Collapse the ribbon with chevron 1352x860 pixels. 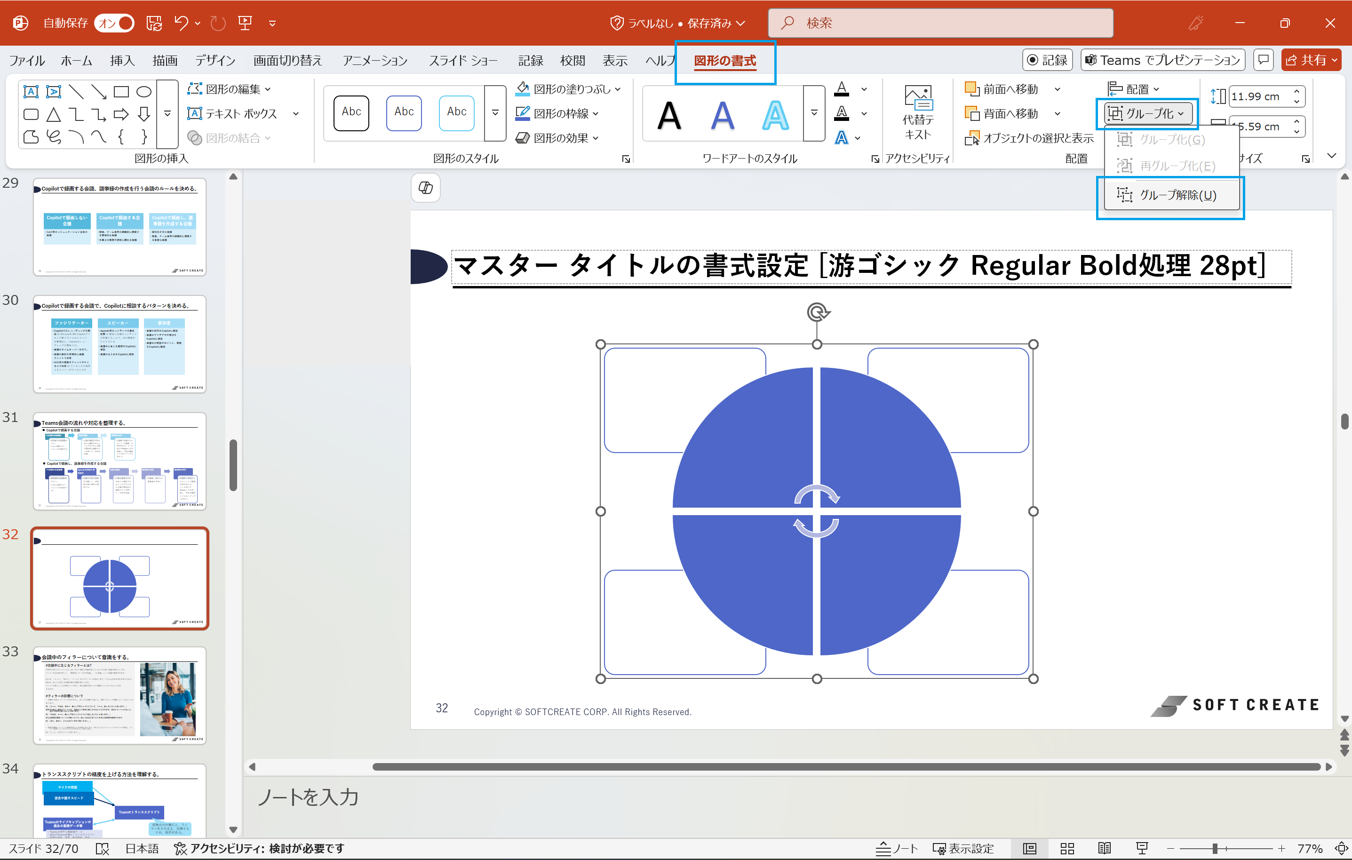click(x=1332, y=156)
